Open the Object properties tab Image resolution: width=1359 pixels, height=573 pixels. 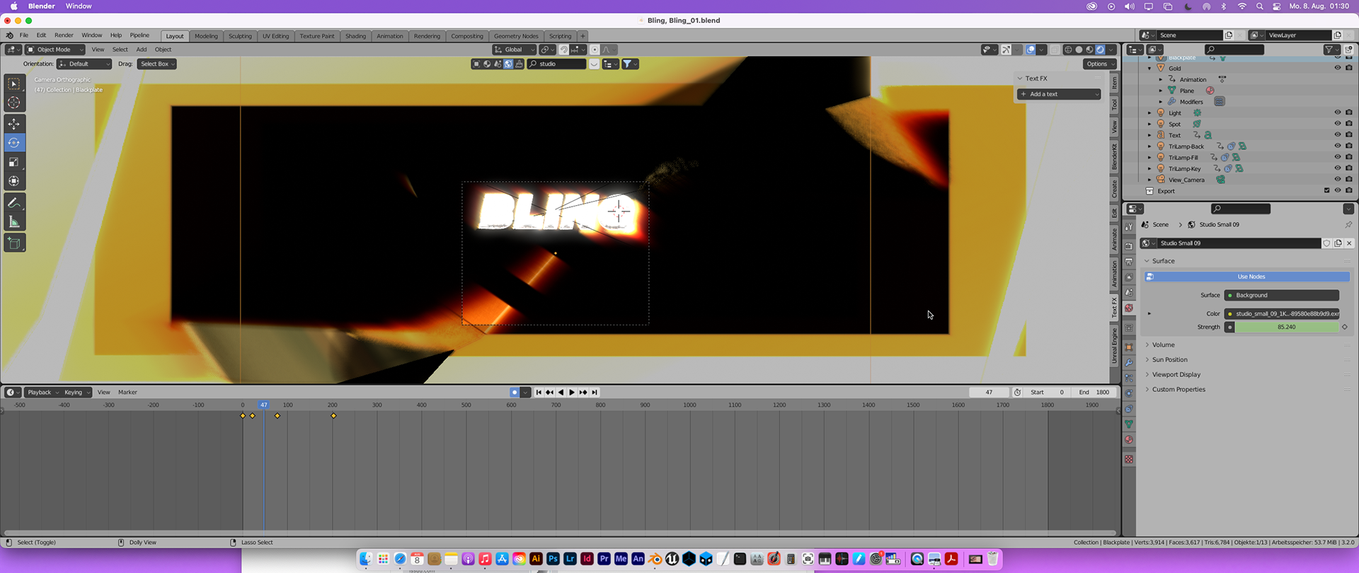pos(1129,347)
